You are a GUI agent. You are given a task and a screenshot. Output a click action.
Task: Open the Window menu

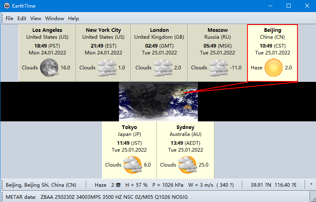pyautogui.click(x=55, y=19)
